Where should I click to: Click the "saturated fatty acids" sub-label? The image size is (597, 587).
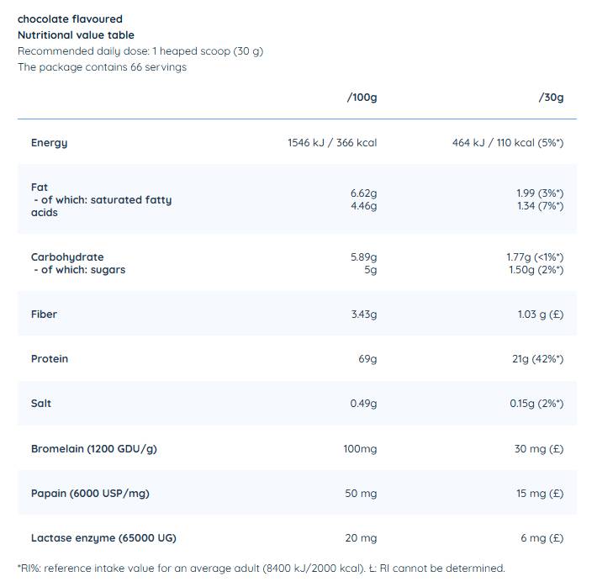pyautogui.click(x=101, y=206)
